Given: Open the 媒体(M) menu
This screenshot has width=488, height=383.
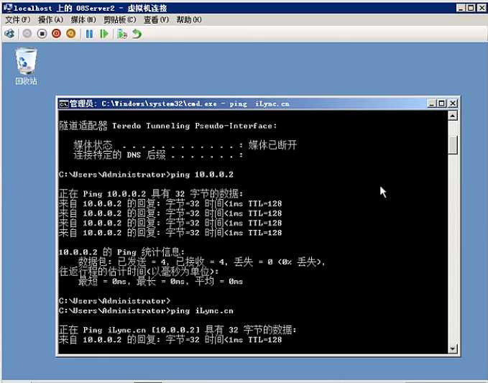Looking at the screenshot, I should point(83,20).
